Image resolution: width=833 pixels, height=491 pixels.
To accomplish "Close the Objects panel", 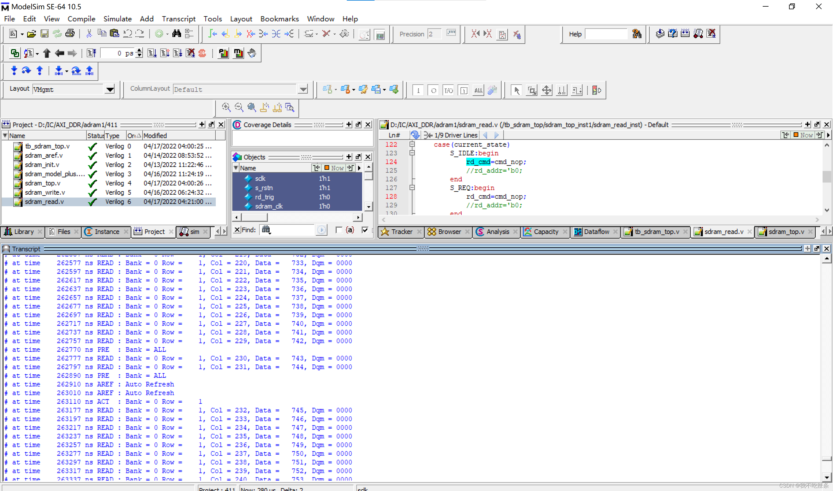I will 368,157.
